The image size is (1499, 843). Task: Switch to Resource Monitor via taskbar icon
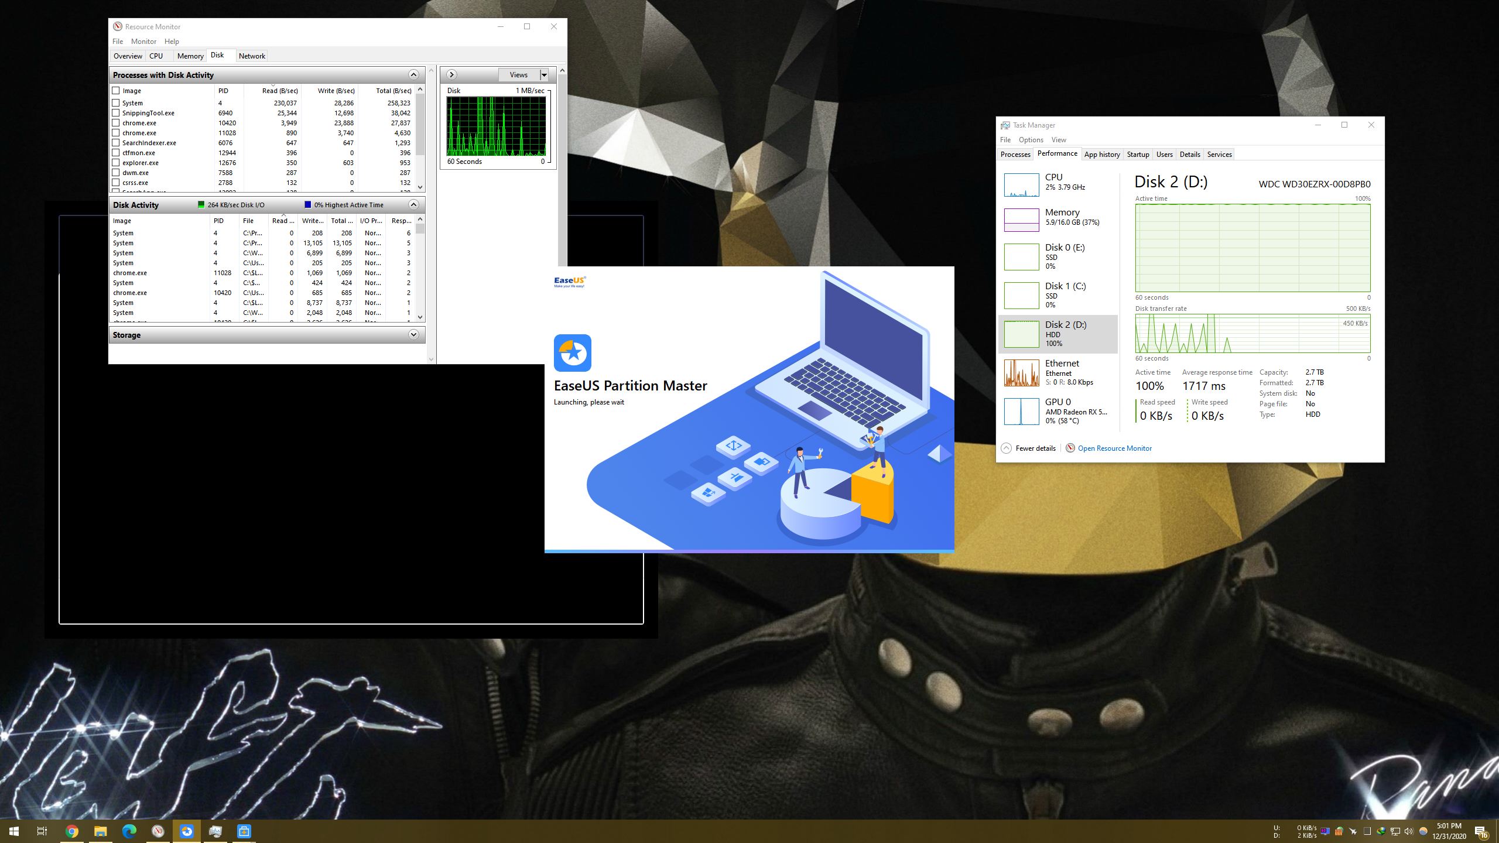tap(158, 831)
